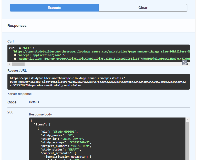The image size is (197, 160).
Task: Click the Code column header
Action: [12, 102]
